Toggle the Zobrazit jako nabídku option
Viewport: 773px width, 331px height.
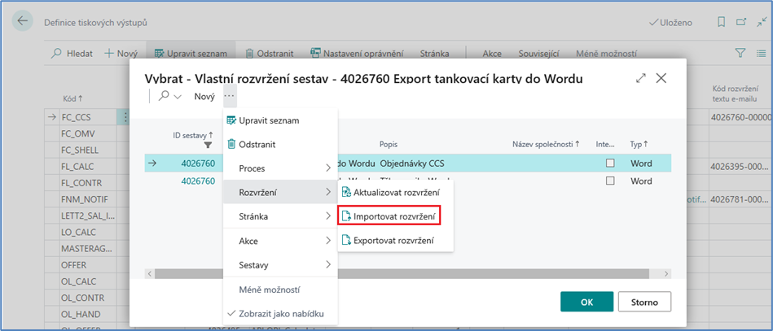coord(279,313)
